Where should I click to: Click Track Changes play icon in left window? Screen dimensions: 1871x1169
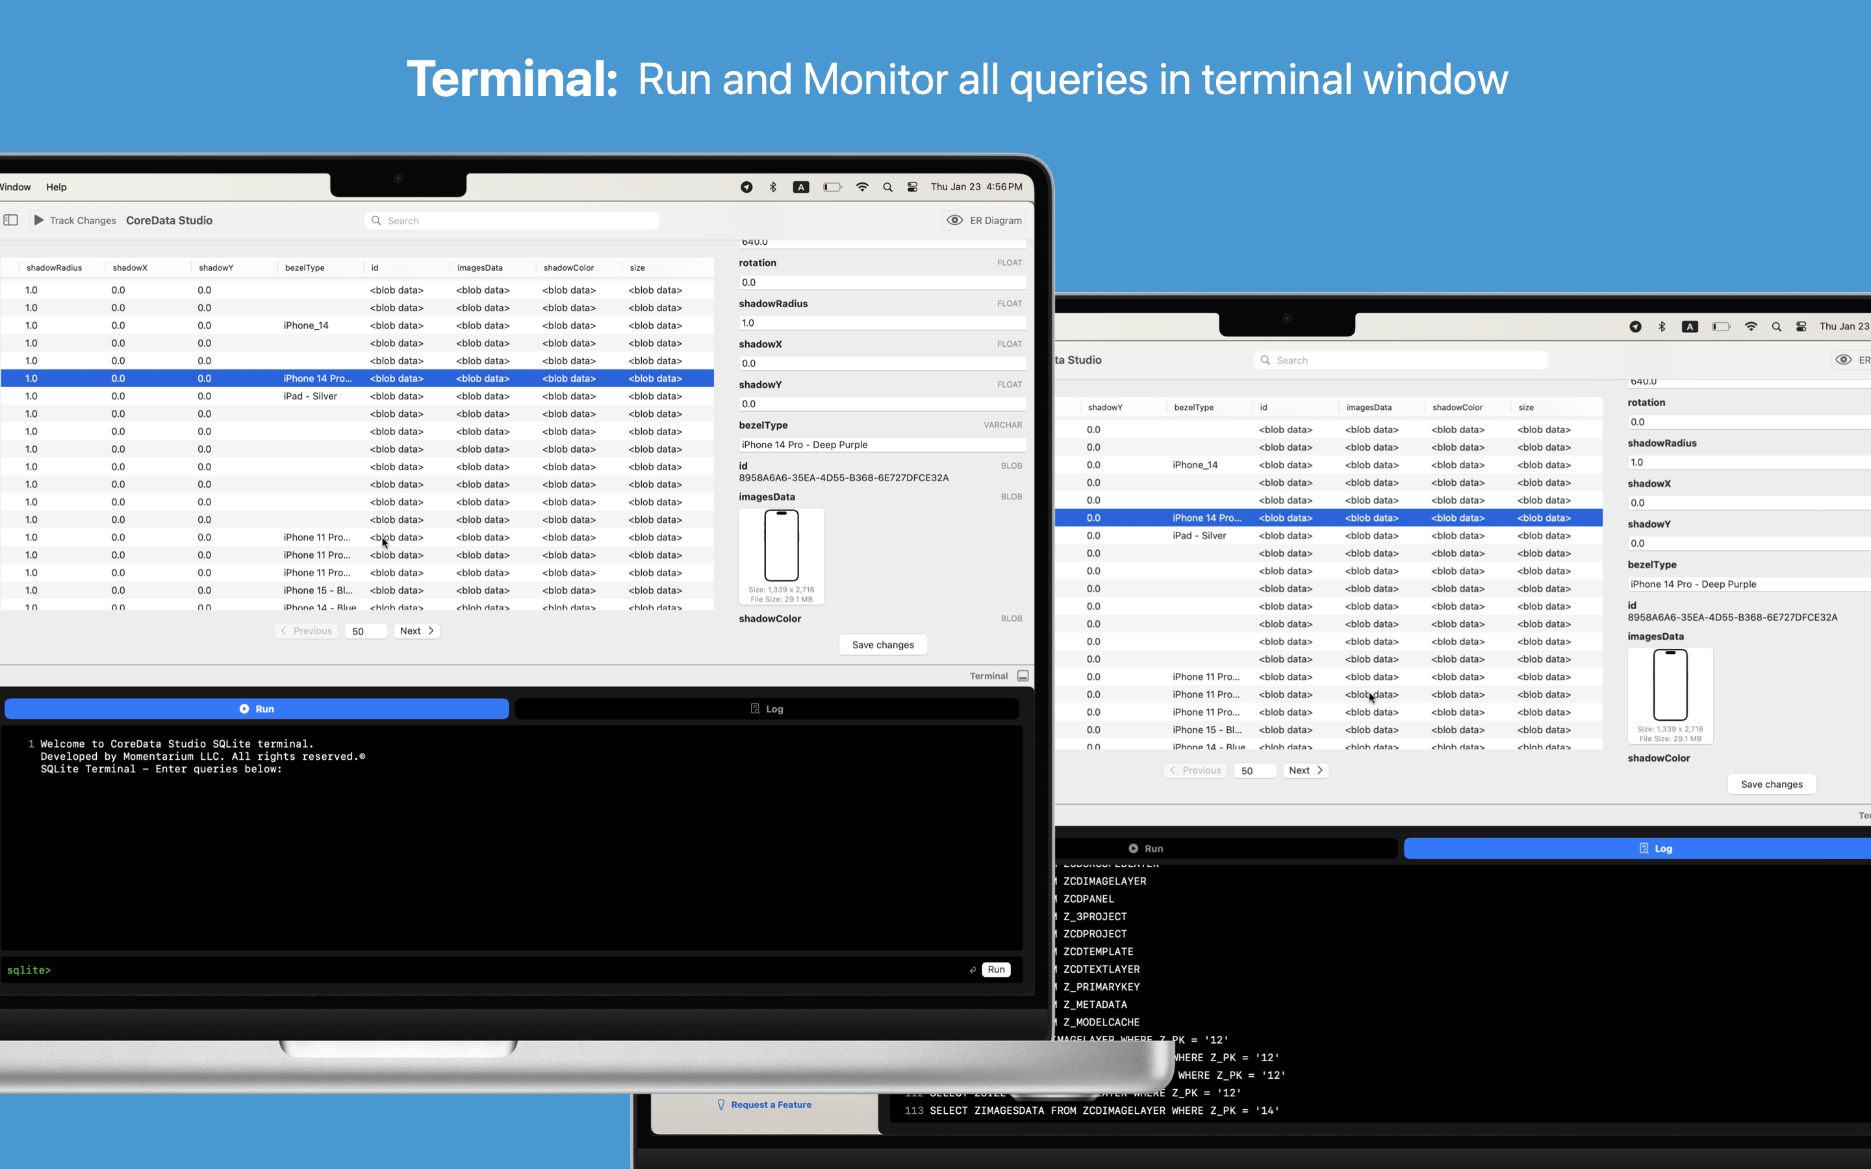39,220
